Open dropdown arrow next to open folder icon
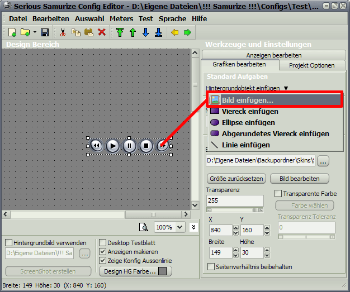The image size is (350, 292). 35,32
